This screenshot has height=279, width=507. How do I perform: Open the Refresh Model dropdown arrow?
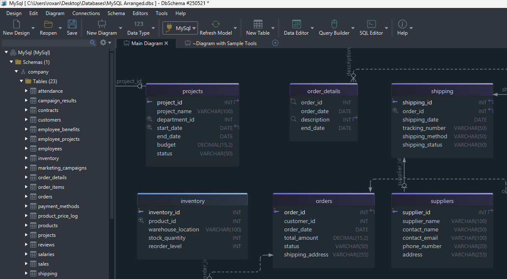point(235,28)
